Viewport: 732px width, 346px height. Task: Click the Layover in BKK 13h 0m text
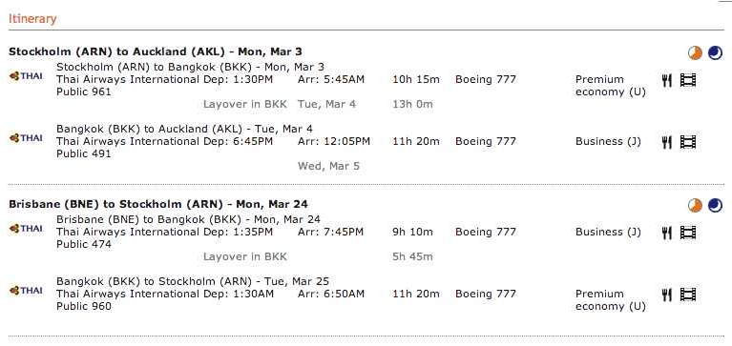click(318, 104)
